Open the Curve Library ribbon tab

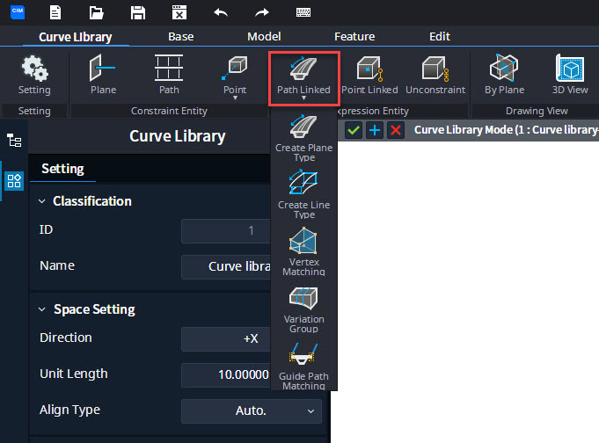tap(76, 37)
